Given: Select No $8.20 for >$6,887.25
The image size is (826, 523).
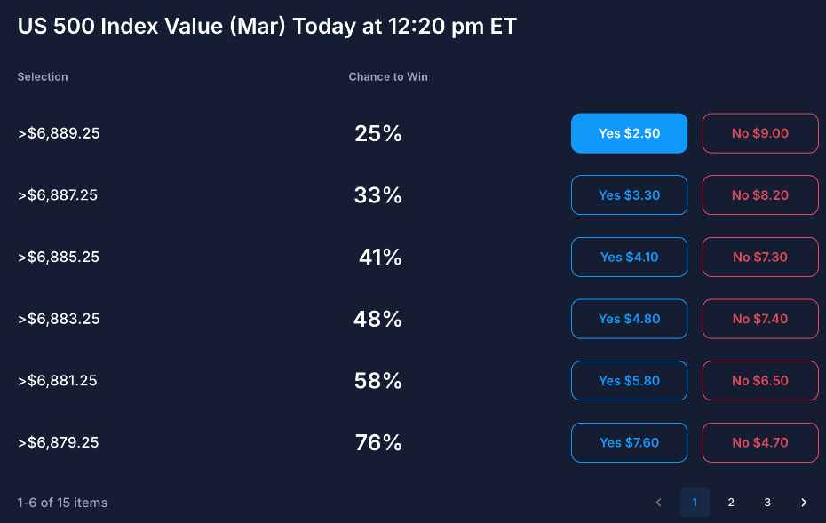Looking at the screenshot, I should pyautogui.click(x=760, y=194).
